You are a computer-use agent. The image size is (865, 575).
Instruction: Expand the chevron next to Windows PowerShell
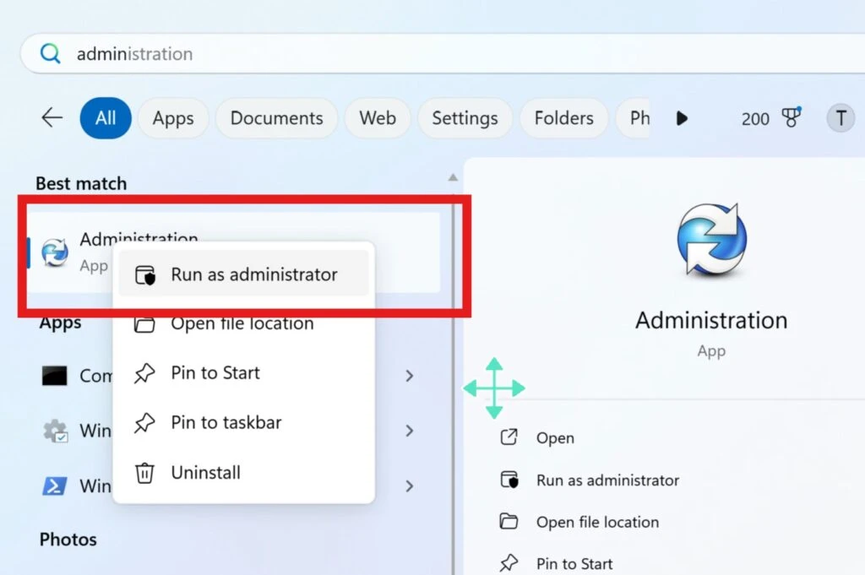click(x=410, y=486)
